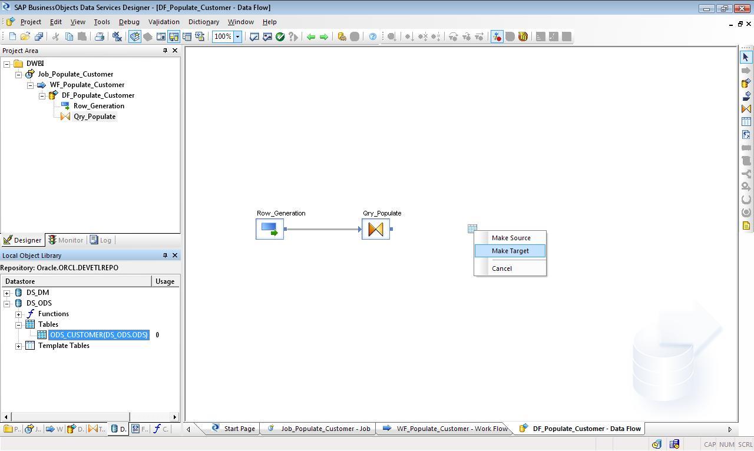This screenshot has height=451, width=754.
Task: Pin the Project Area panel
Action: (165, 51)
